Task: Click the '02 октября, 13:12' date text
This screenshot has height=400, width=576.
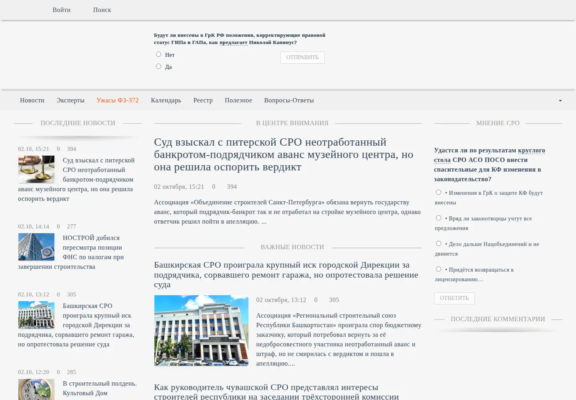Action: (281, 300)
